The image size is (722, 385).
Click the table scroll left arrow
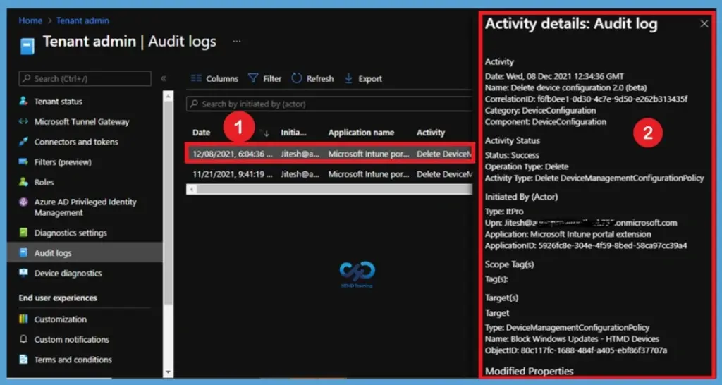(x=192, y=189)
